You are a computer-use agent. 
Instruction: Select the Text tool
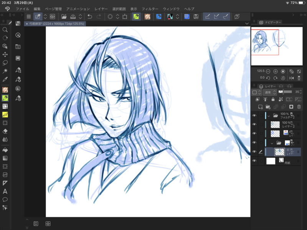pos(5,191)
